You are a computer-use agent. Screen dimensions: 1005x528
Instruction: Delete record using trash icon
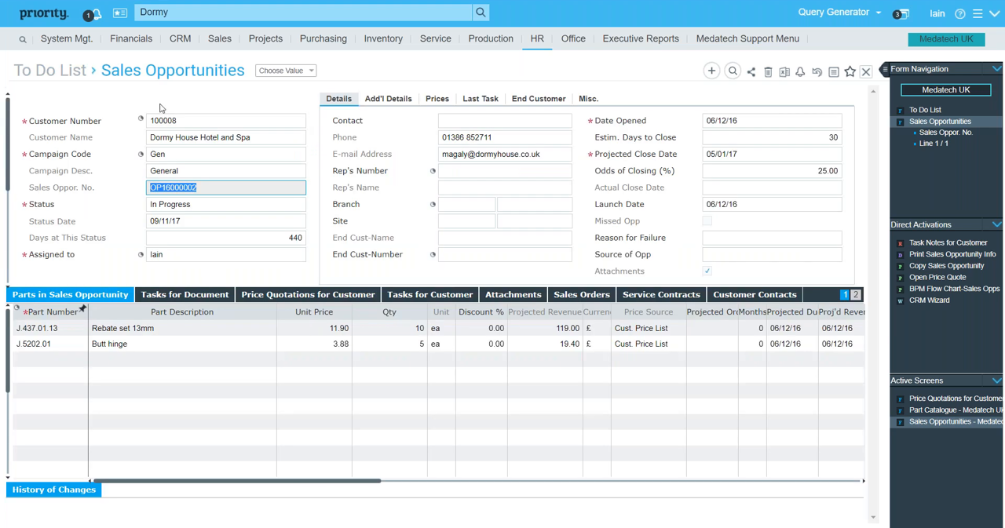[768, 72]
